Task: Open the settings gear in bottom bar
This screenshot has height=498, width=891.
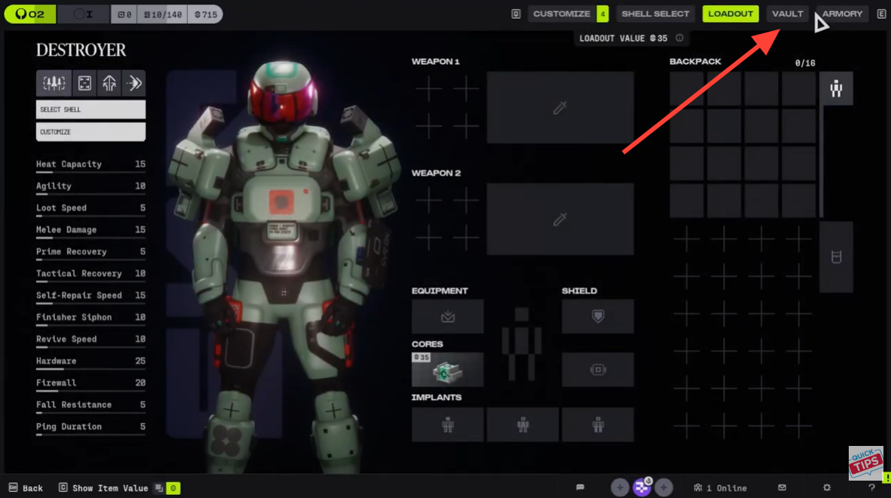Action: pyautogui.click(x=827, y=488)
